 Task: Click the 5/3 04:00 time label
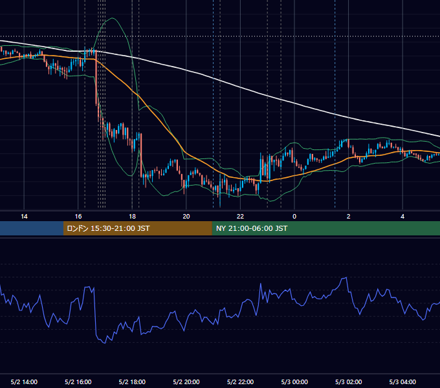pyautogui.click(x=402, y=382)
